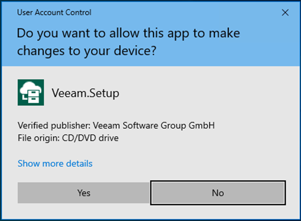Click the word 'details' in the blue link
Image resolution: width=301 pixels, height=221 pixels.
(79, 163)
